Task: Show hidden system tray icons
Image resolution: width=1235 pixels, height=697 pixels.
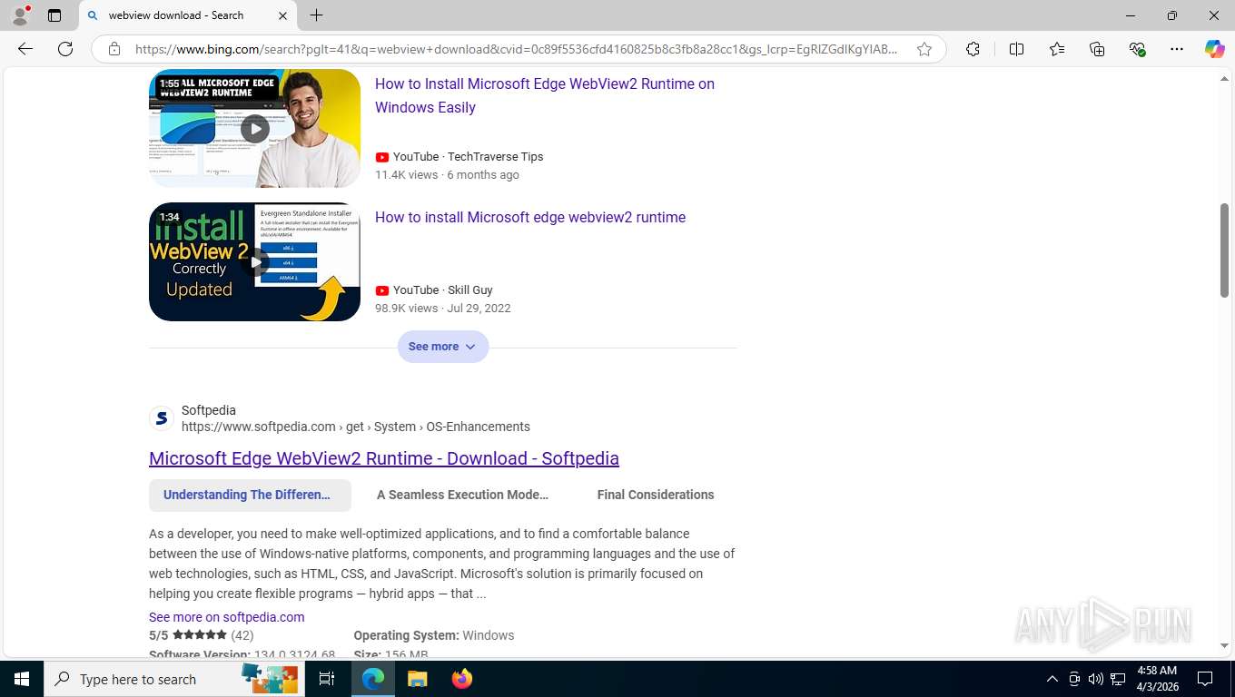Action: click(1052, 679)
